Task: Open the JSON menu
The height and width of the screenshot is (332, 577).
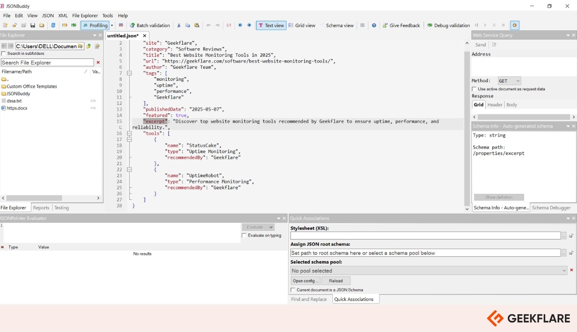Action: (48, 15)
